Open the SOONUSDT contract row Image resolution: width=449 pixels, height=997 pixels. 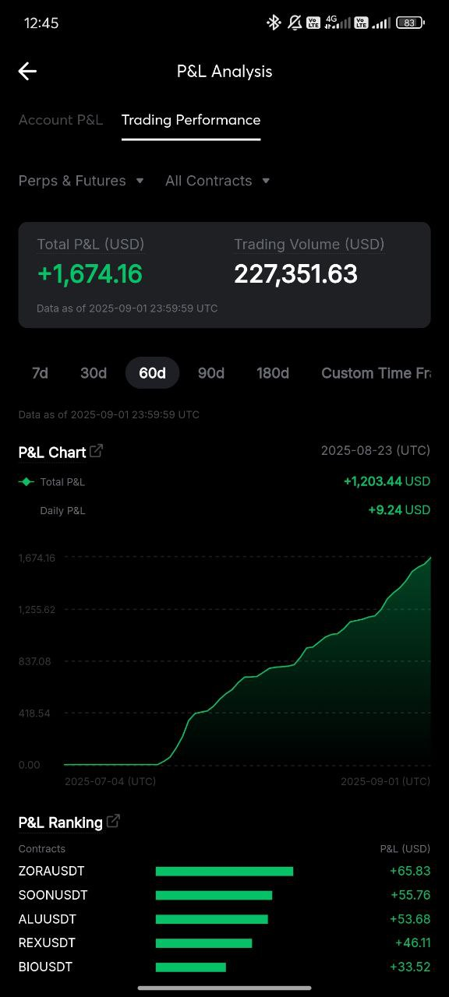[224, 895]
